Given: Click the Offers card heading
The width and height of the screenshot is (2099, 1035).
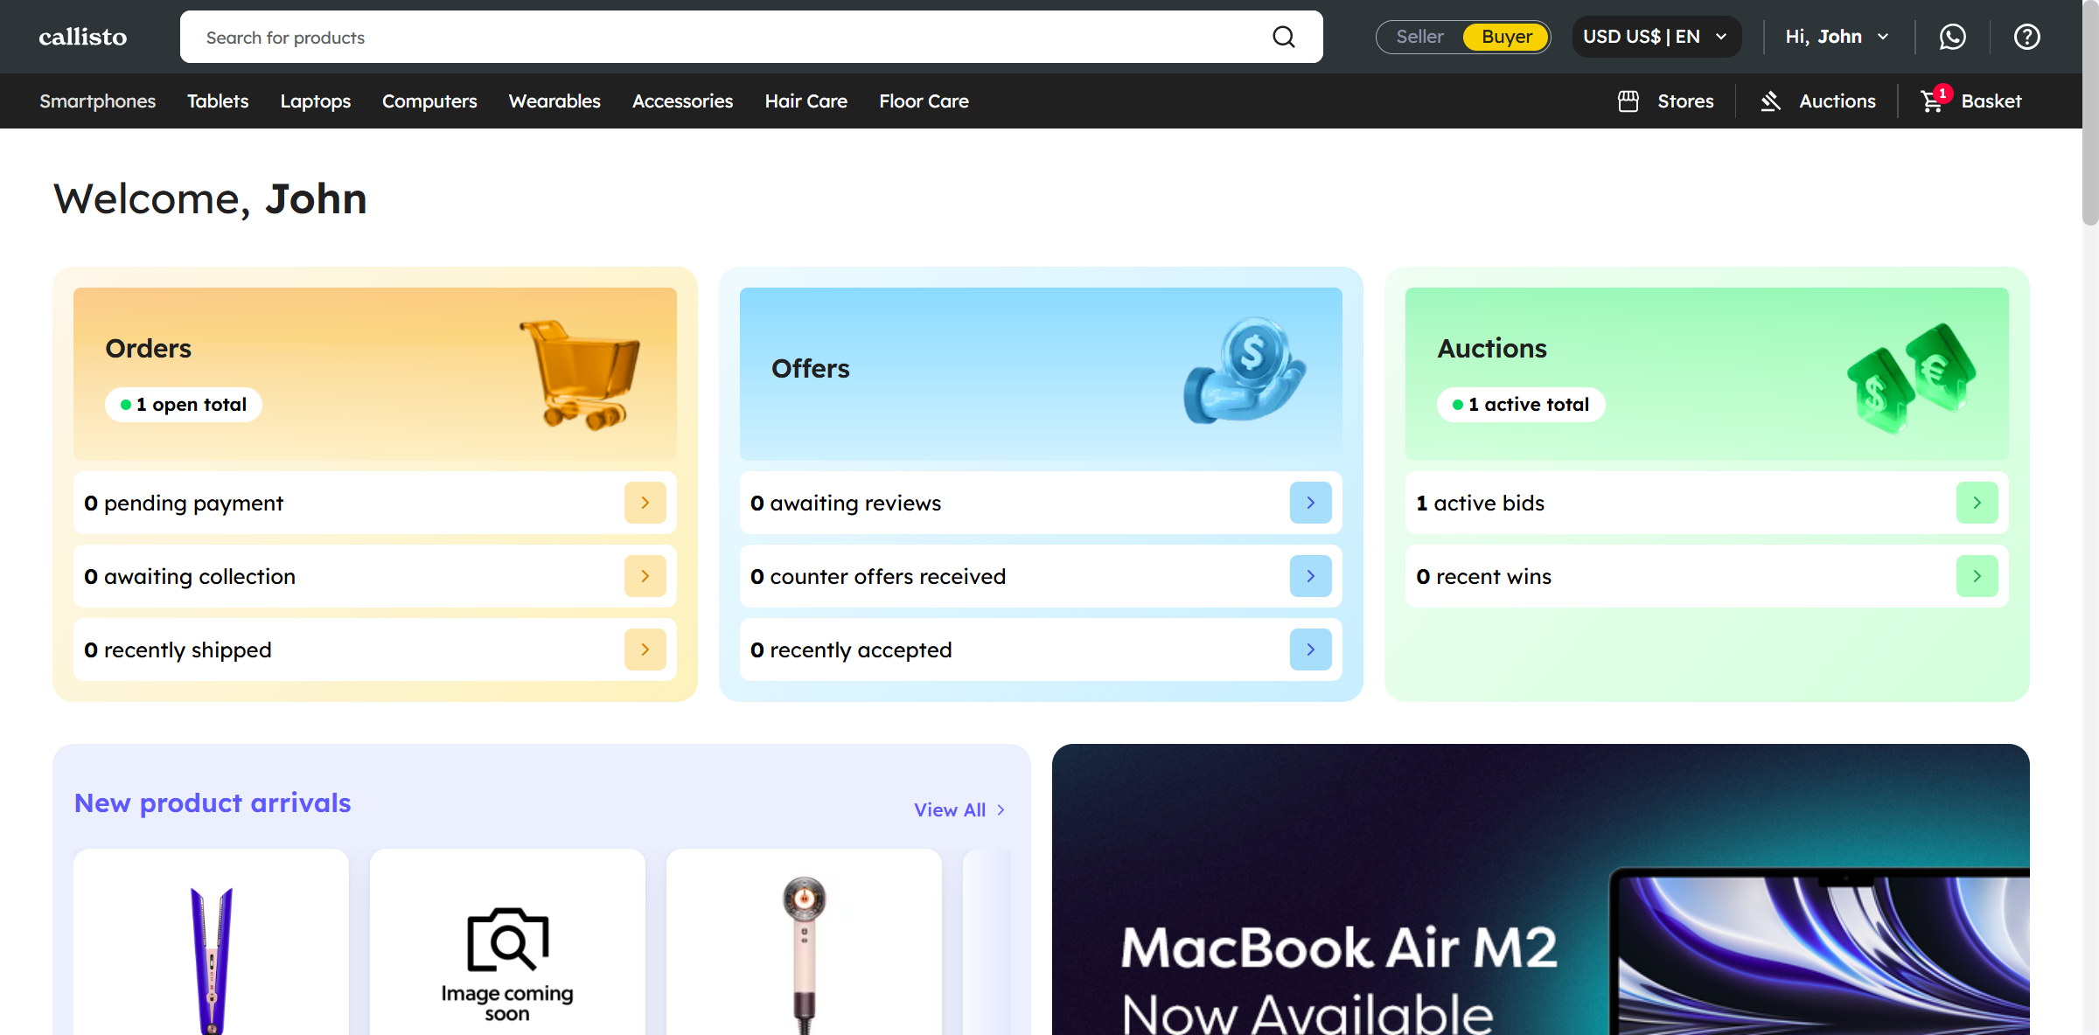Looking at the screenshot, I should coord(811,369).
